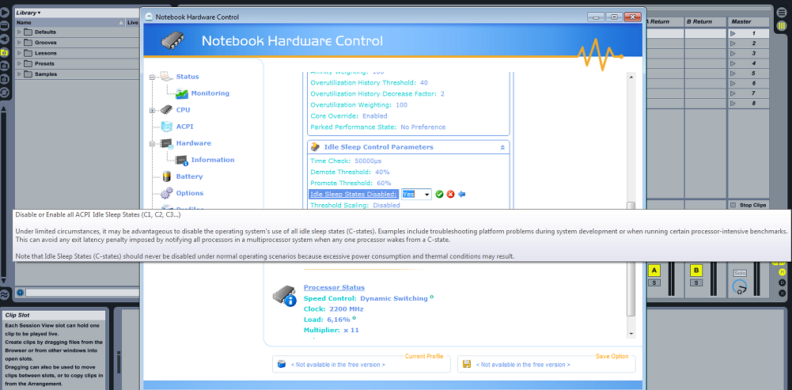Click the Ableton browser preview headphone icon
The height and width of the screenshot is (390, 792).
pos(20,293)
